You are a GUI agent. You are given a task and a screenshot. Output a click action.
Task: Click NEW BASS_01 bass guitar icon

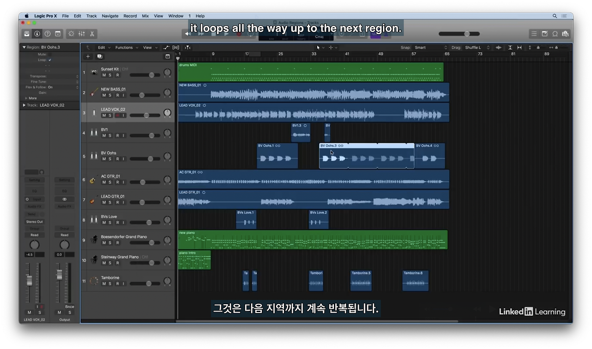click(x=94, y=92)
